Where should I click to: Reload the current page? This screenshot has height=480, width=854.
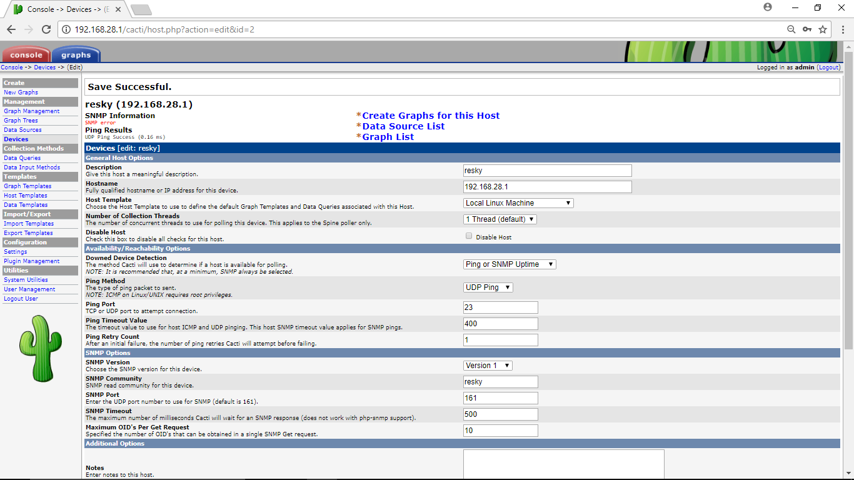46,29
